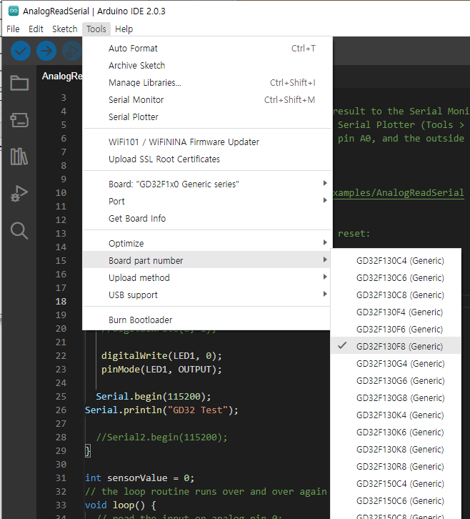This screenshot has height=519, width=470.
Task: Select GD32F130K4 (Generic) part number
Action: click(x=396, y=415)
